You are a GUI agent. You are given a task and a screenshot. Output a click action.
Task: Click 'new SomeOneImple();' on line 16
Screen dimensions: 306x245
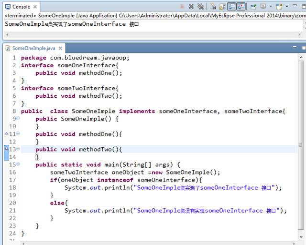186,173
